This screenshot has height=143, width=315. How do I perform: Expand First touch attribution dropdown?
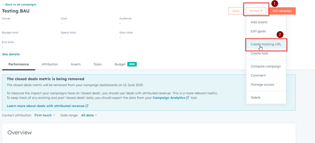click(x=44, y=116)
